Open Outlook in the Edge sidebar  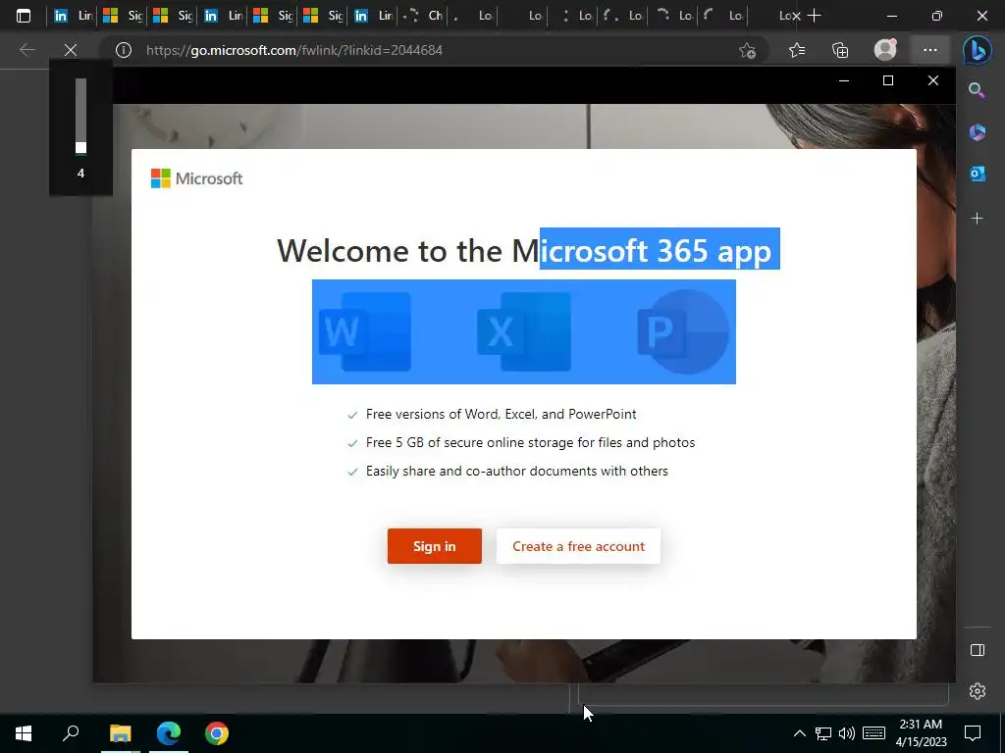pyautogui.click(x=977, y=174)
